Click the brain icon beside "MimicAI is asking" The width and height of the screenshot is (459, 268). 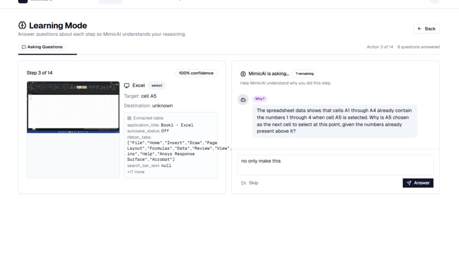[x=243, y=74]
